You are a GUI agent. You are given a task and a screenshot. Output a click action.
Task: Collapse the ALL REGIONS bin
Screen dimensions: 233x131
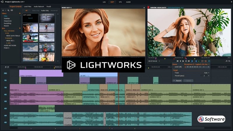pos(4,31)
